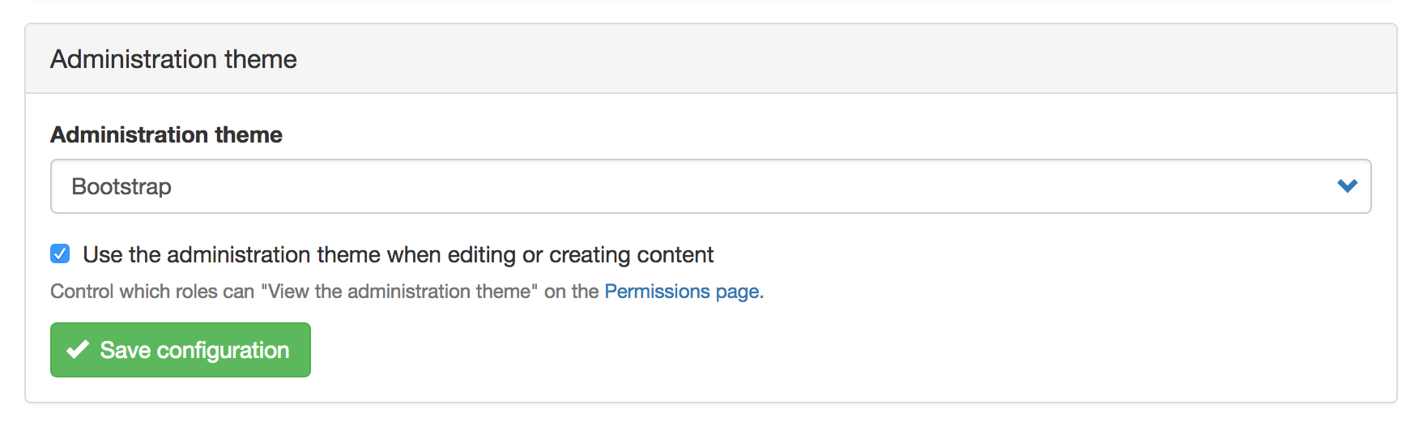Click the checkmark icon on Save configuration
This screenshot has height=426, width=1419.
click(78, 350)
